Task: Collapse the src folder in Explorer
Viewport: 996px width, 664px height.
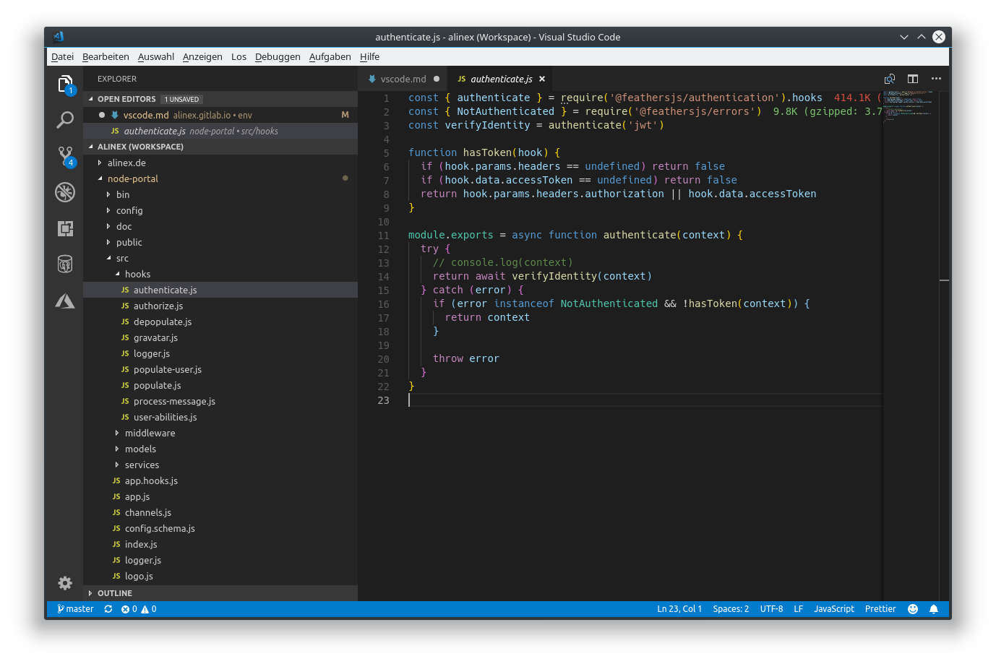Action: click(x=121, y=258)
